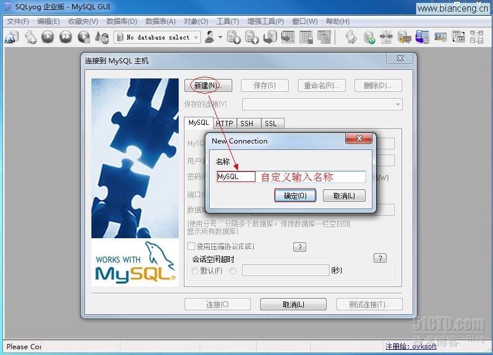Open the 编辑(E) menu
Image resolution: width=493 pixels, height=355 pixels.
48,21
